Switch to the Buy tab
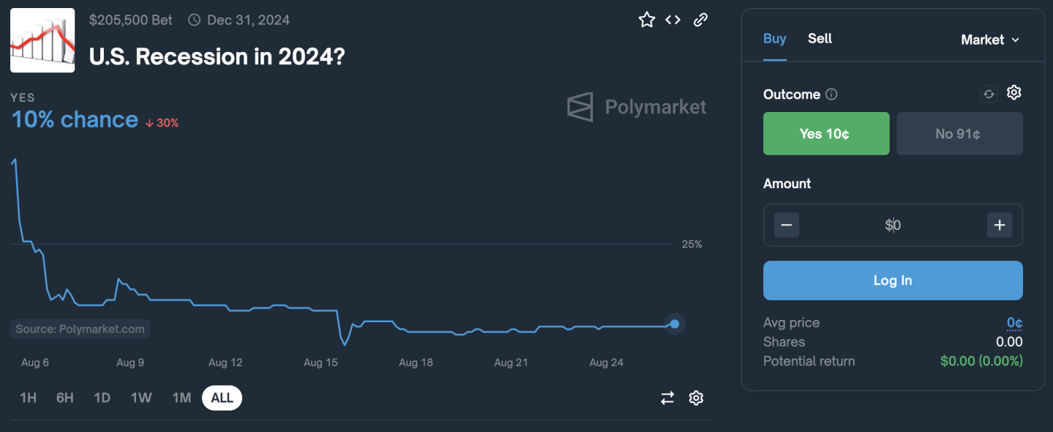Viewport: 1053px width, 432px height. [774, 39]
